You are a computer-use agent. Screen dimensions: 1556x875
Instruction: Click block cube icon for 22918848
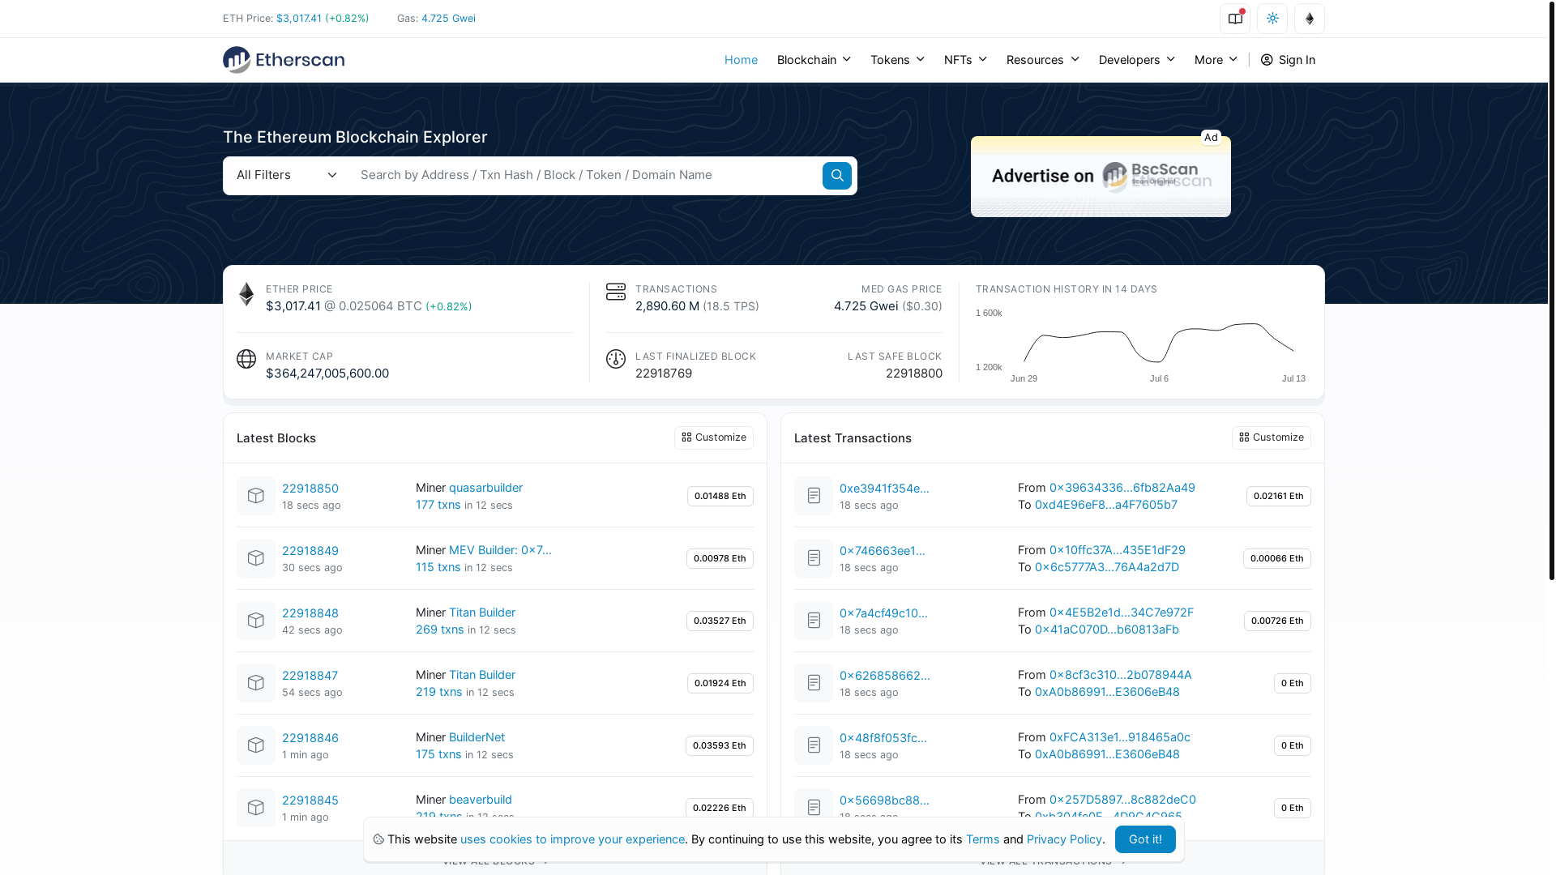pos(256,621)
